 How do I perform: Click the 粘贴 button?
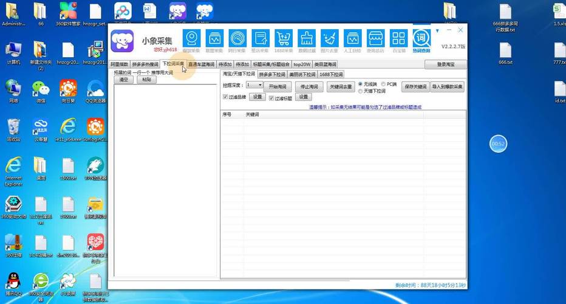click(146, 80)
